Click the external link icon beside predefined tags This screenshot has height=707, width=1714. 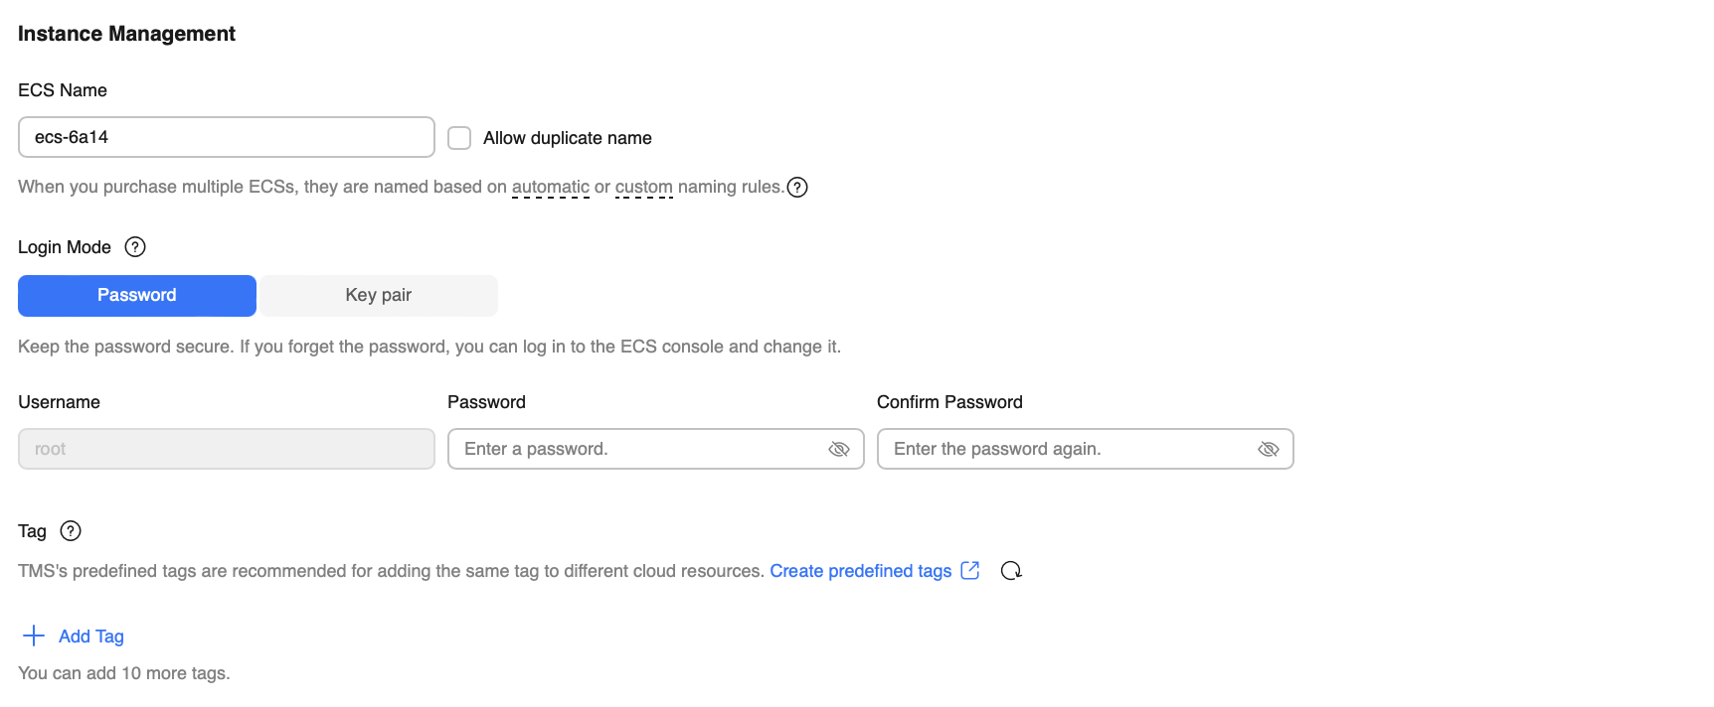coord(970,571)
